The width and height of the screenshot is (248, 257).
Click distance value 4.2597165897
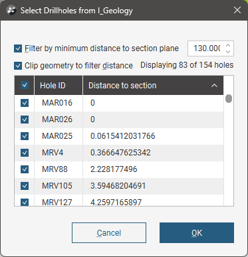tap(116, 202)
